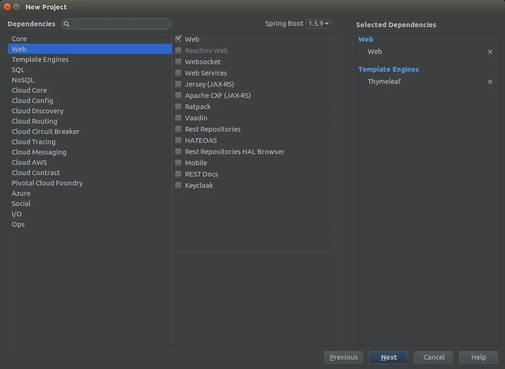505x369 pixels.
Task: Select the Cloud Routing category
Action: [x=90, y=121]
